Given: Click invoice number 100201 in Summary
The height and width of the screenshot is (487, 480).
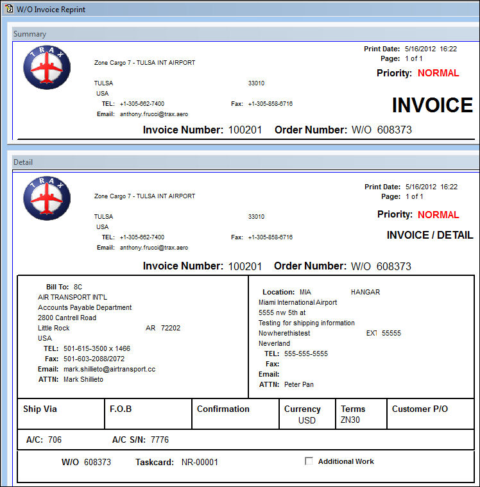Looking at the screenshot, I should pyautogui.click(x=245, y=130).
